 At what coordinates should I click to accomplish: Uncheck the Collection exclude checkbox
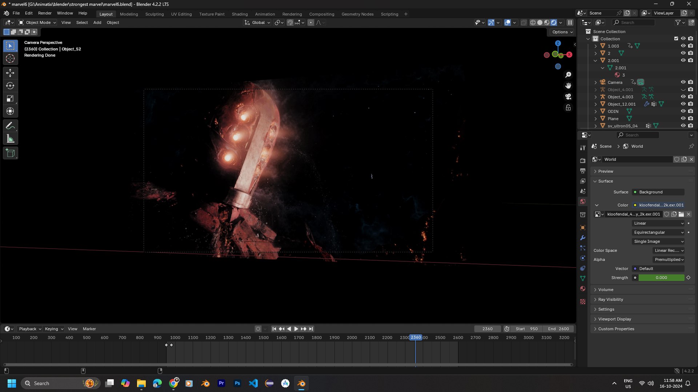pyautogui.click(x=676, y=38)
